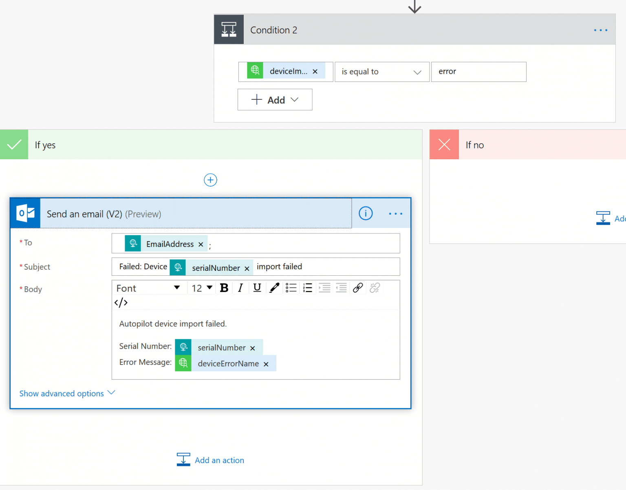This screenshot has width=626, height=490.
Task: Click the Add an action link
Action: click(219, 460)
